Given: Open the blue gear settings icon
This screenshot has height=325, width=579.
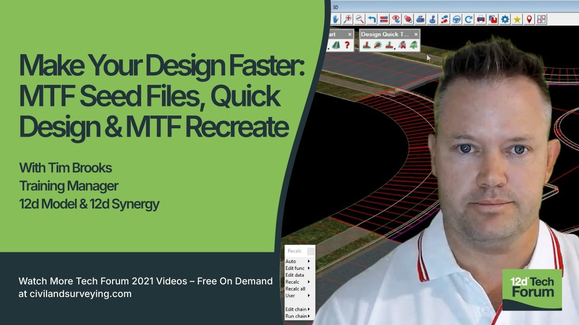Looking at the screenshot, I should (505, 19).
